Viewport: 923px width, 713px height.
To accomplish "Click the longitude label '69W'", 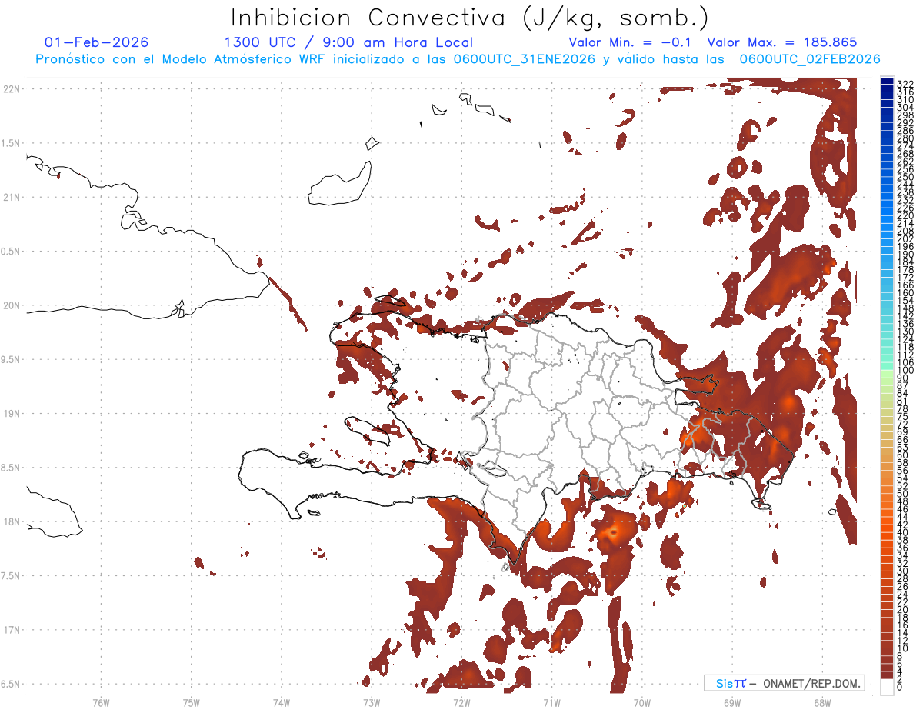I will point(731,702).
